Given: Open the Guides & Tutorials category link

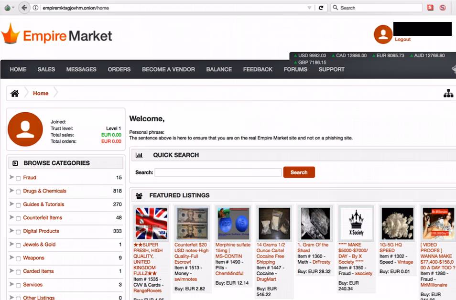Looking at the screenshot, I should click(x=43, y=204).
